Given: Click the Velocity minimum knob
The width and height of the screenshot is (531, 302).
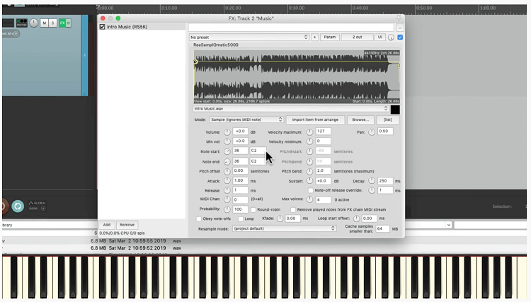Looking at the screenshot, I should (309, 141).
